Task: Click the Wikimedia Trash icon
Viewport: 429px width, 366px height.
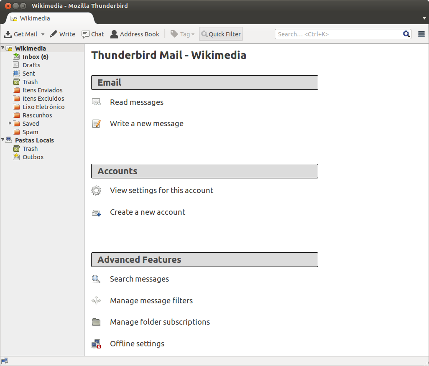Action: pos(16,82)
